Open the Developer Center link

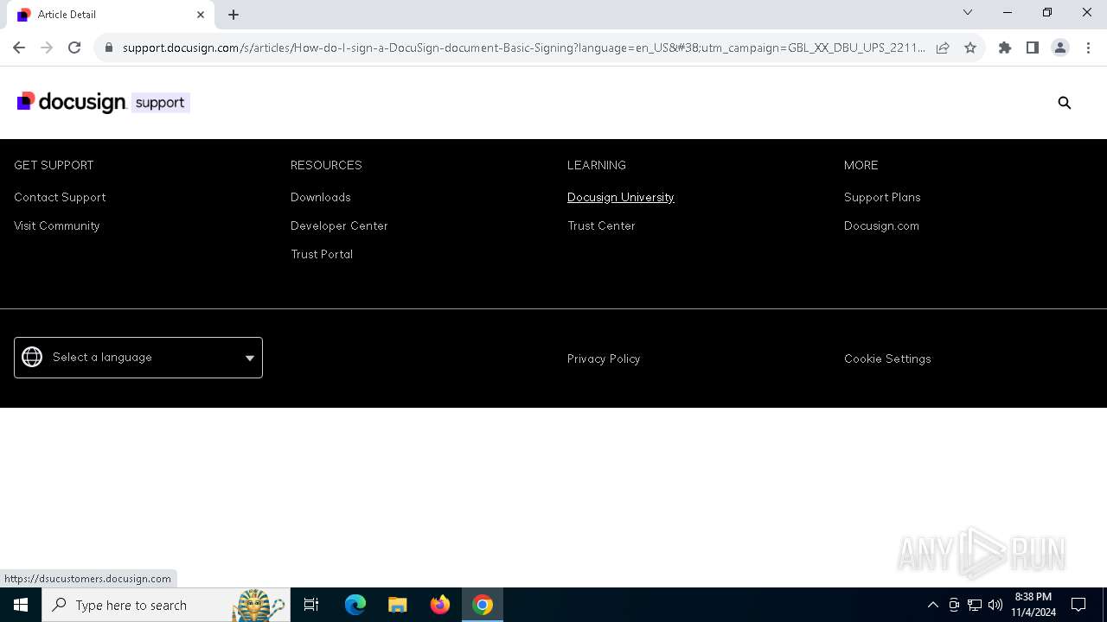(x=339, y=225)
